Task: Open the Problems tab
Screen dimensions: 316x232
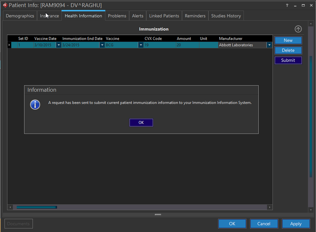Action: point(117,15)
